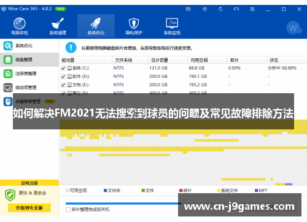The height and width of the screenshot is (222, 307).
Task: Click the skin/theme icon in title bar
Action: [x=236, y=9]
